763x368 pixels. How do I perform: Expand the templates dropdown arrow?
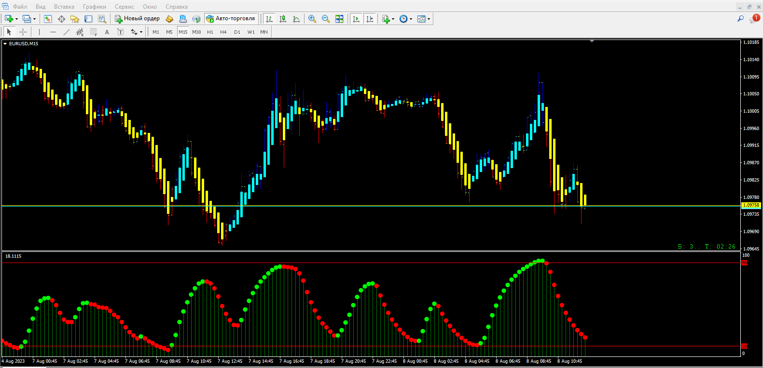429,19
